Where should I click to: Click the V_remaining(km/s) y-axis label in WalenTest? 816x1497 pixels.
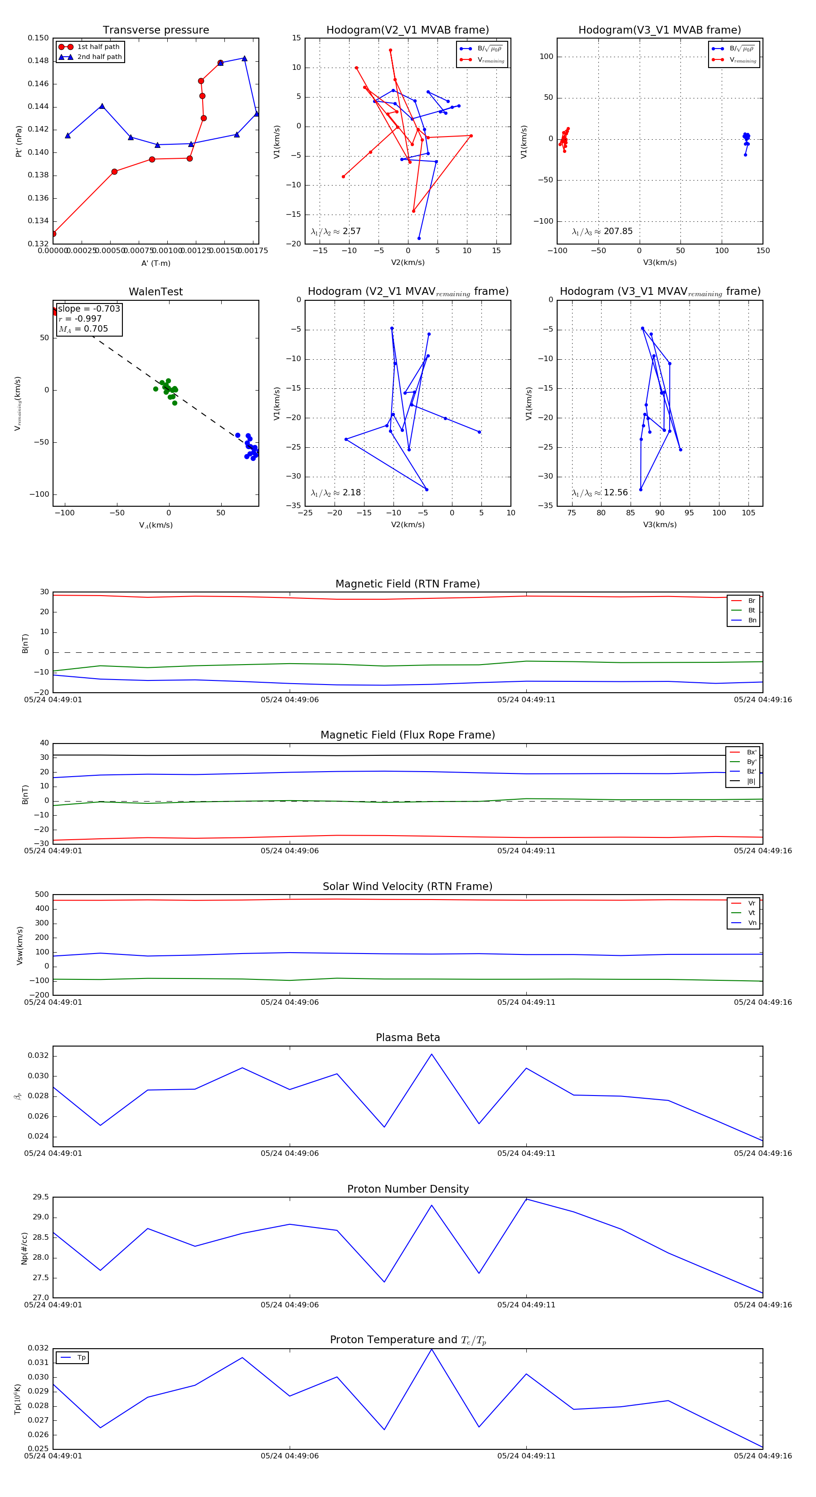pos(18,403)
